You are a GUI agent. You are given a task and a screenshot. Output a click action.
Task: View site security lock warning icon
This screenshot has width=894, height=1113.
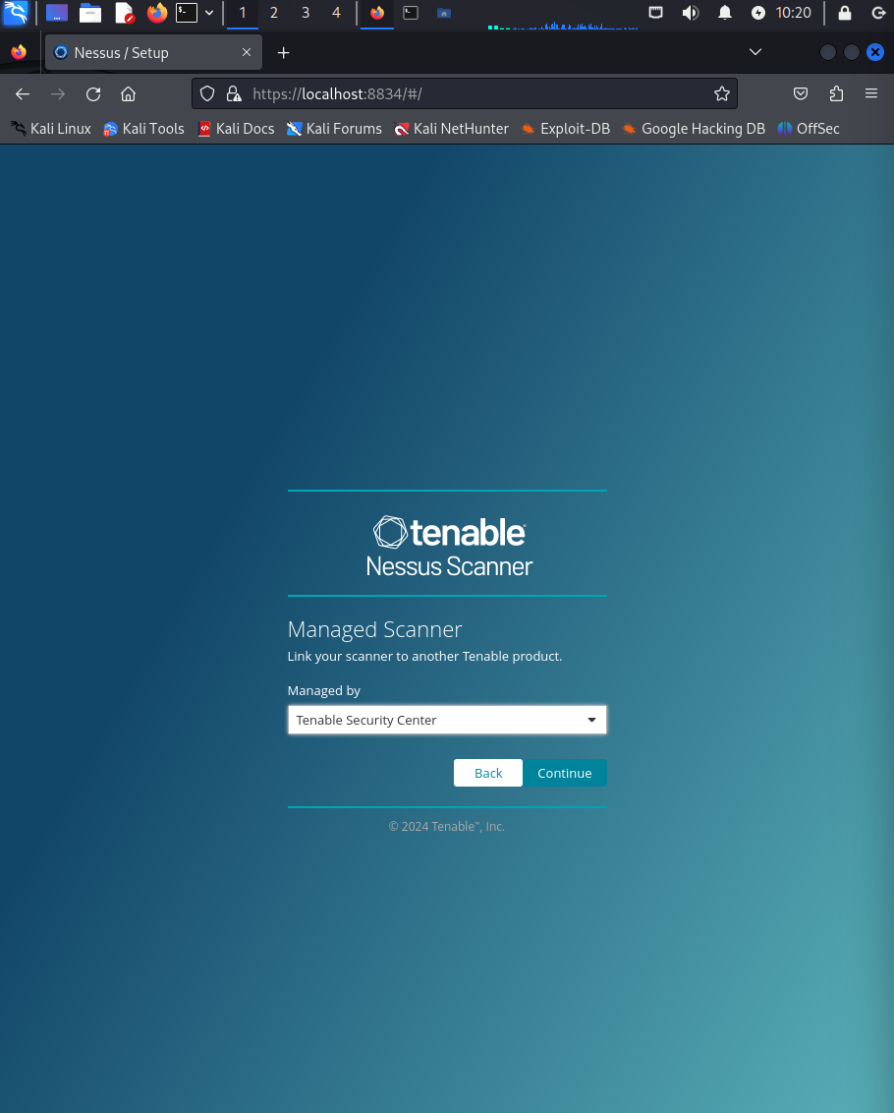[x=234, y=93]
